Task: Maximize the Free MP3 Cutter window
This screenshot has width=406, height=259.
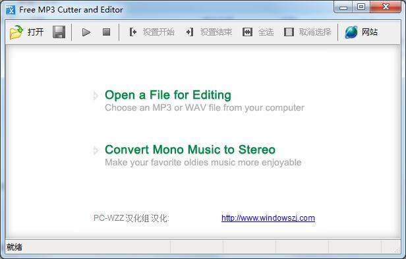Action: (361, 7)
